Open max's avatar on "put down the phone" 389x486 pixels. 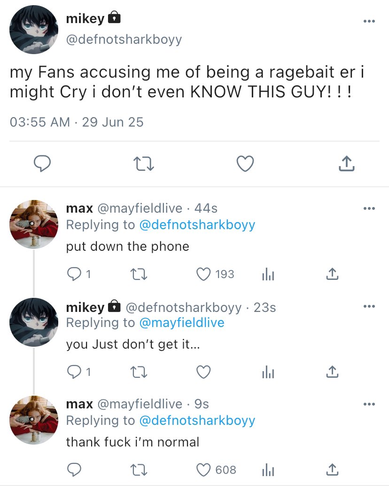point(34,224)
